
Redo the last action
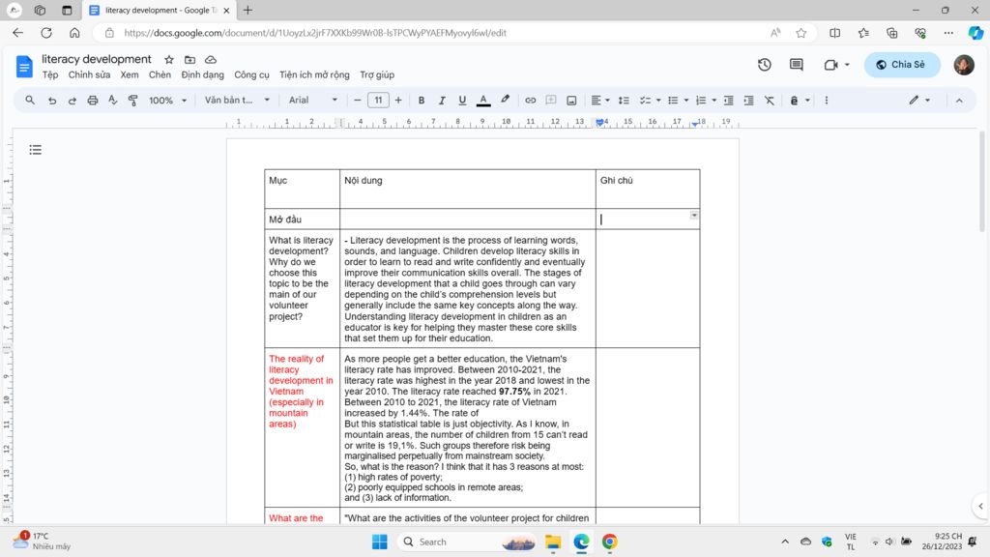72,101
